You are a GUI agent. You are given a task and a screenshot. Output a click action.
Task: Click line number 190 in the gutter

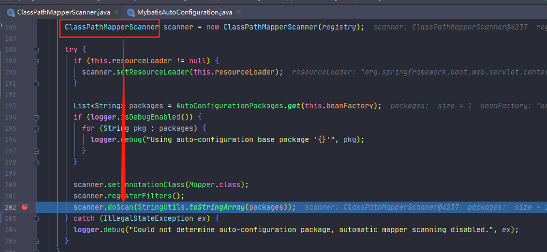[x=11, y=72]
